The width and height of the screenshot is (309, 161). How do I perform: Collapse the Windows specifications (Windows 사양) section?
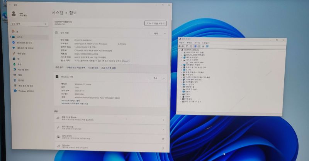tap(164, 78)
